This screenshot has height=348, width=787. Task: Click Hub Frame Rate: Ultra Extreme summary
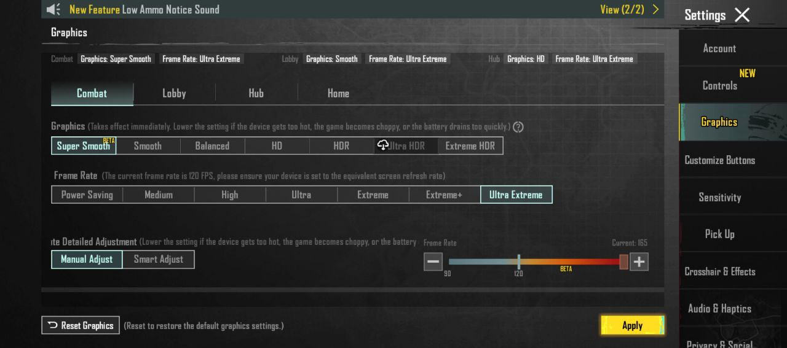pos(594,59)
